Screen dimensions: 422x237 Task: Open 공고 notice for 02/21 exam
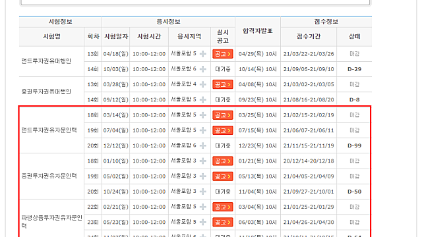pyautogui.click(x=223, y=207)
